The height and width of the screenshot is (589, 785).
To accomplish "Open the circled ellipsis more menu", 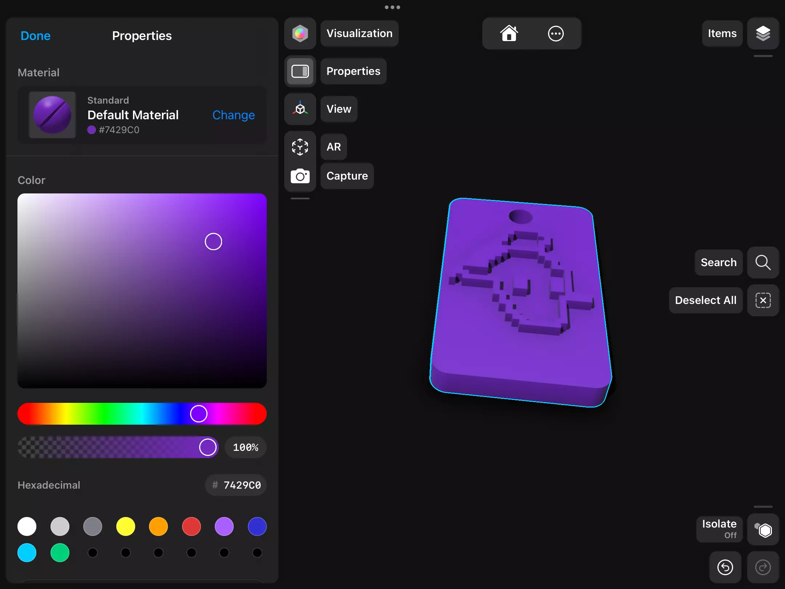I will click(555, 33).
